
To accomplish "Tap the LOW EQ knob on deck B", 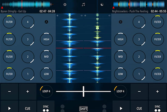I will click(121, 74).
